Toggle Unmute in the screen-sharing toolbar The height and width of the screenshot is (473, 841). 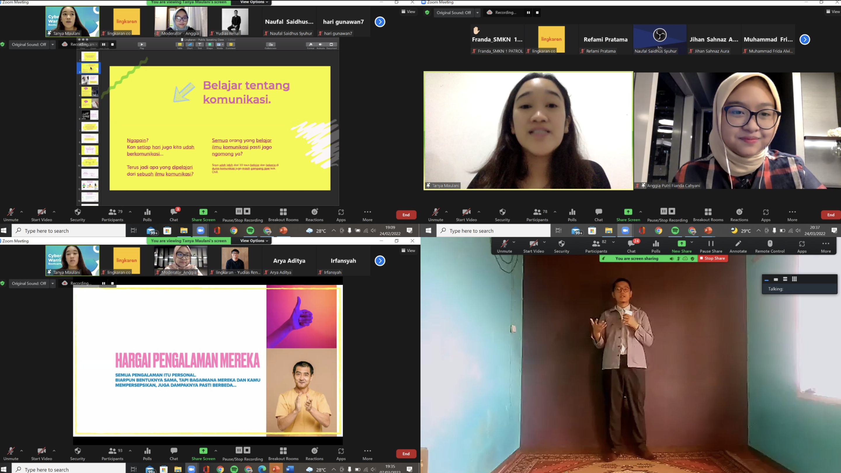[x=504, y=246]
